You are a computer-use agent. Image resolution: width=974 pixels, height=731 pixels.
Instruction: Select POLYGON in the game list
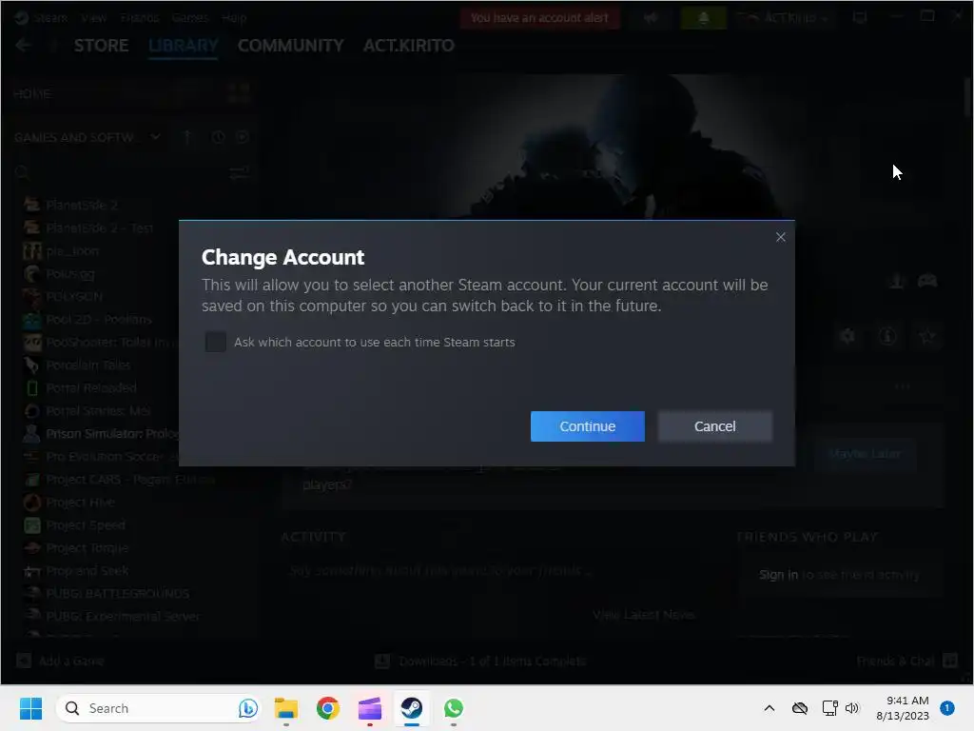74,297
